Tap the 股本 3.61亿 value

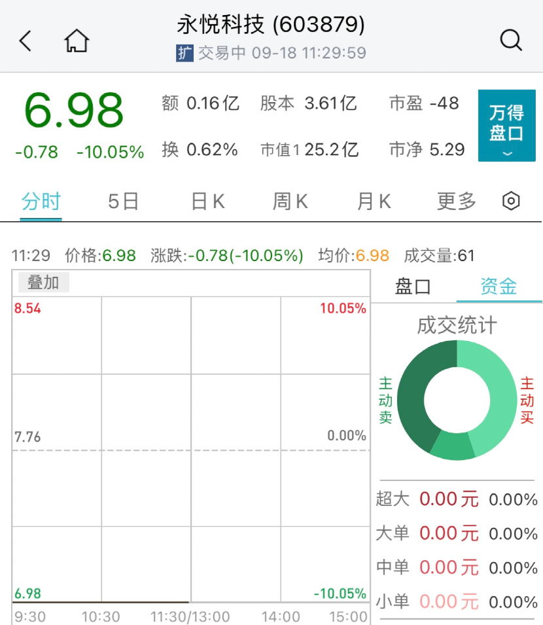(309, 103)
